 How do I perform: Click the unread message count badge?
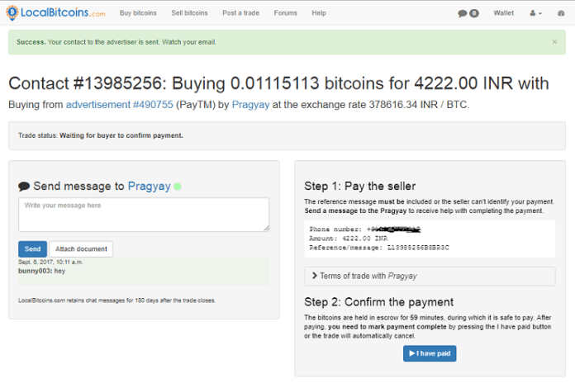tap(473, 13)
